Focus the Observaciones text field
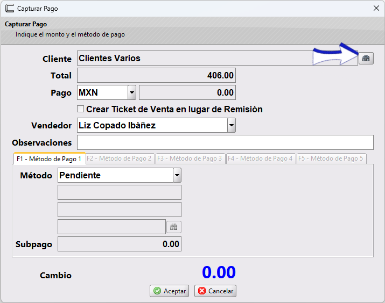 click(225, 142)
